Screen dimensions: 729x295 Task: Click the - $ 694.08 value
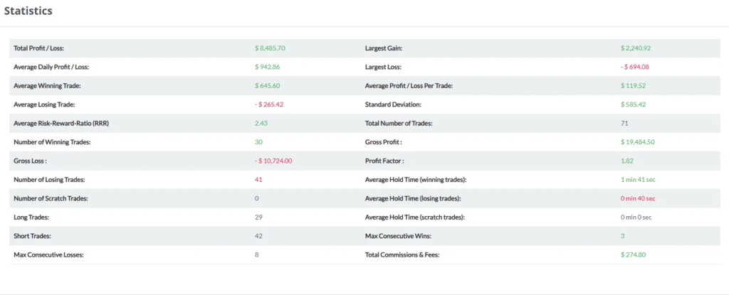(634, 67)
